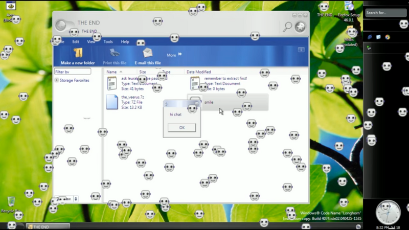This screenshot has width=409, height=230.
Task: Click the Make a new folder icon
Action: [78, 53]
